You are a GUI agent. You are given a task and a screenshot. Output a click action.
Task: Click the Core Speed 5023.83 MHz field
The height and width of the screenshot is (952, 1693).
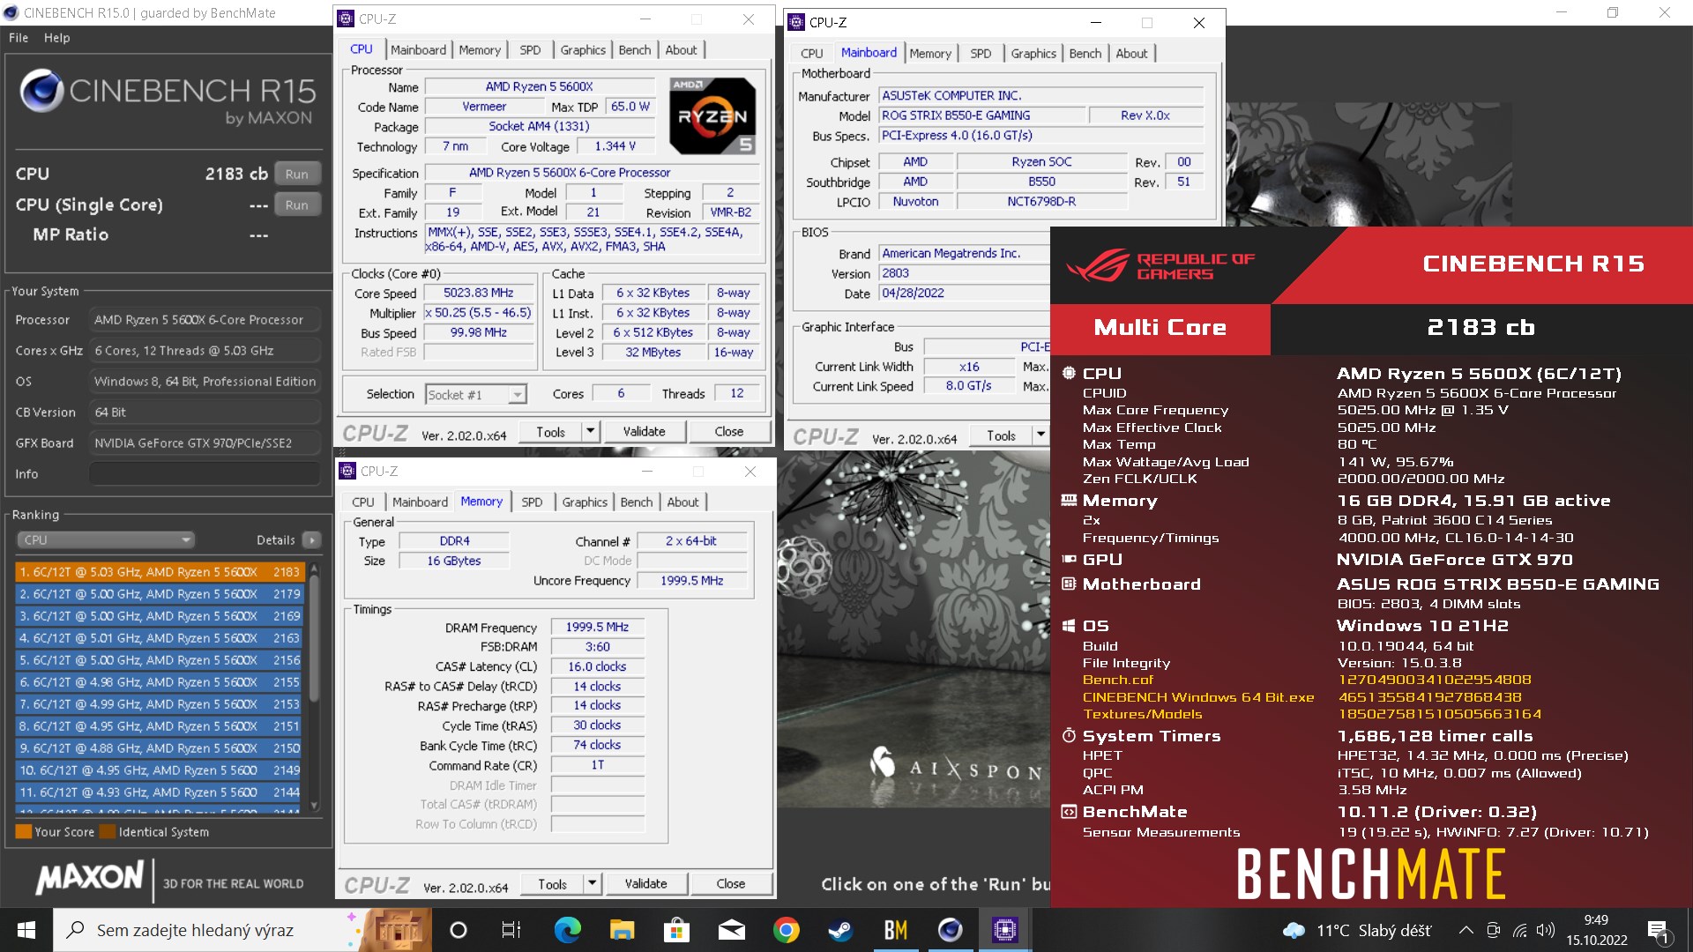479,294
